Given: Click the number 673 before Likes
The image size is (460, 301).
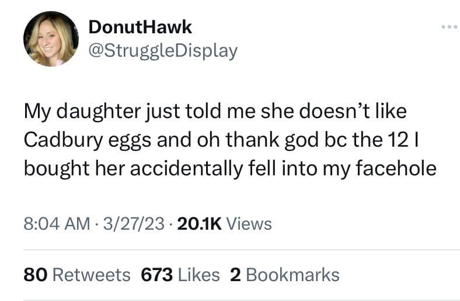Looking at the screenshot, I should click(x=156, y=274).
